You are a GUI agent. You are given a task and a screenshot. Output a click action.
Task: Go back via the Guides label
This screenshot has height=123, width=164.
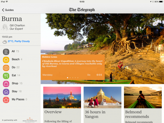pos(9,10)
